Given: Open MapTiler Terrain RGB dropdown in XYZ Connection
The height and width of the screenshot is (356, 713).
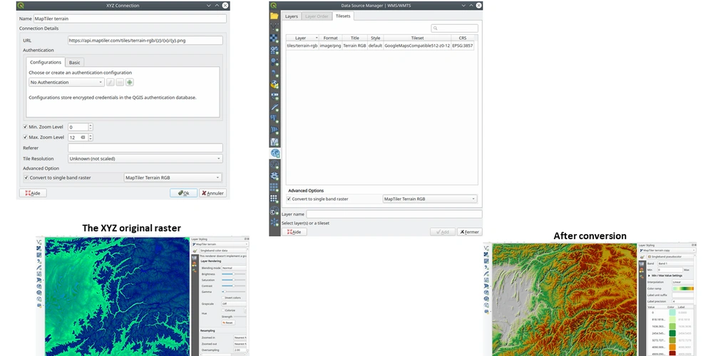Looking at the screenshot, I should point(173,177).
